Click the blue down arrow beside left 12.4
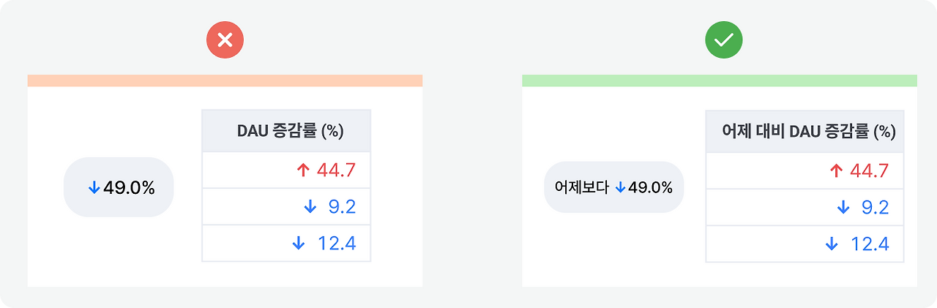The image size is (937, 308). 298,244
